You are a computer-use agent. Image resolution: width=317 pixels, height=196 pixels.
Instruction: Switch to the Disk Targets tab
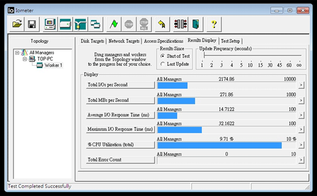(x=93, y=41)
